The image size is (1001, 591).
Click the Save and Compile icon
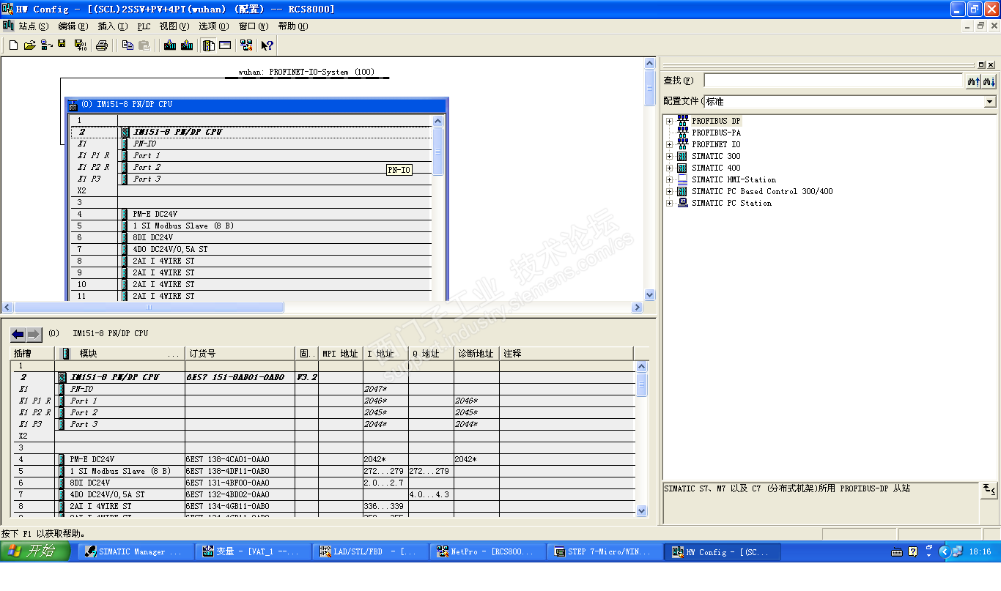(x=80, y=45)
